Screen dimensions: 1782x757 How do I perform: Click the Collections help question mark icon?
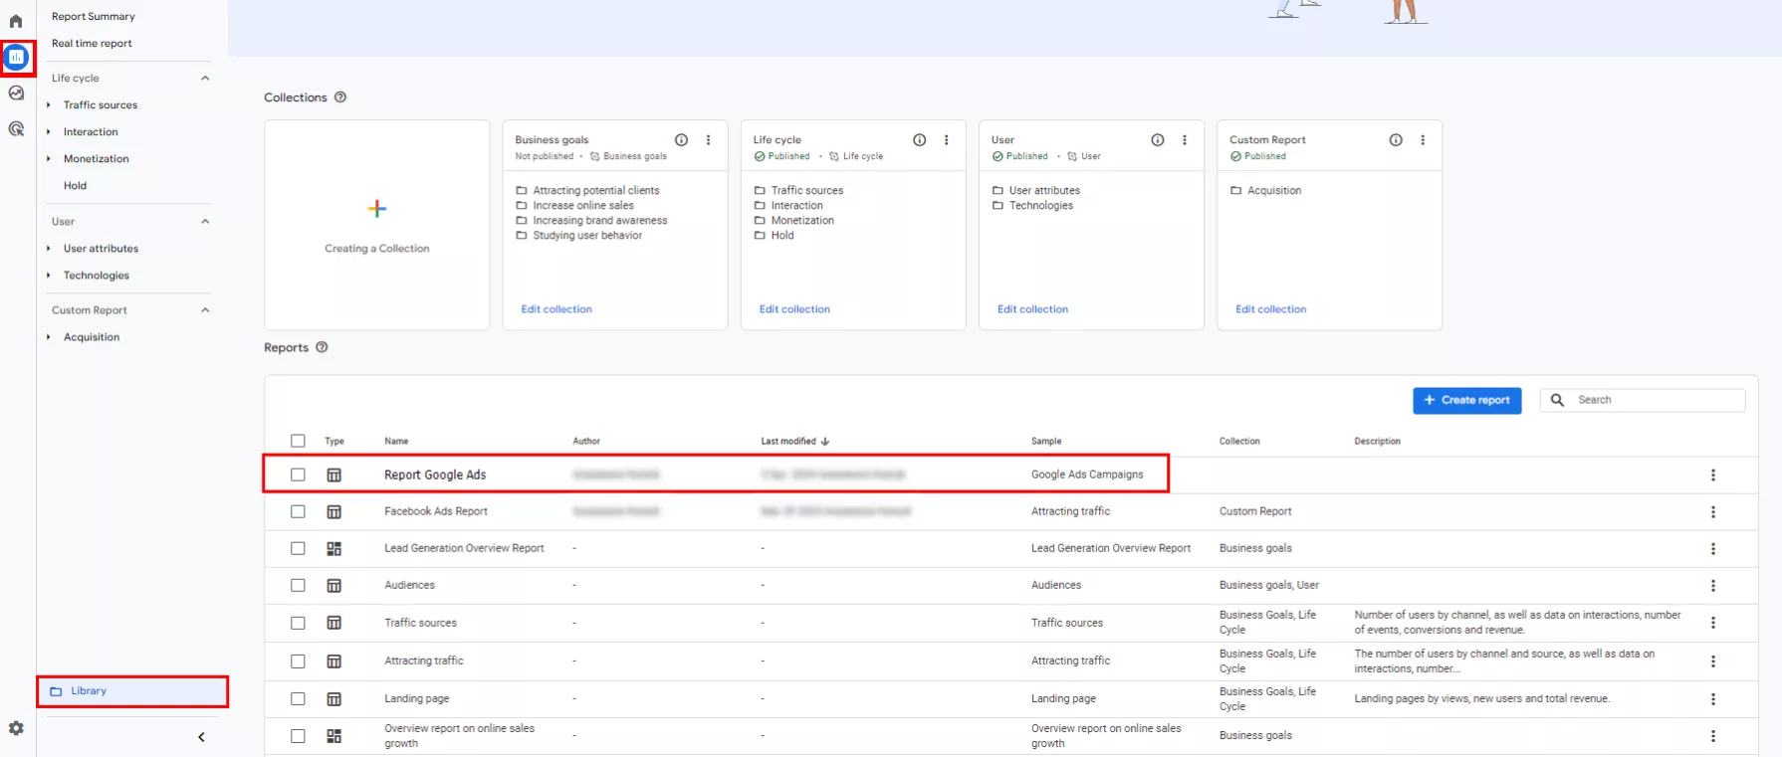(340, 97)
